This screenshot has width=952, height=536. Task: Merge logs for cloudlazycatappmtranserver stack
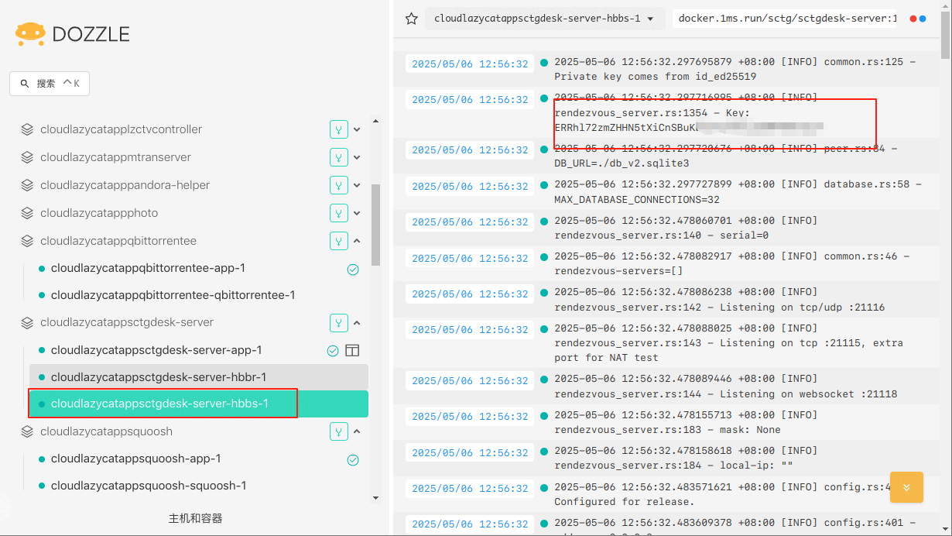(x=338, y=157)
